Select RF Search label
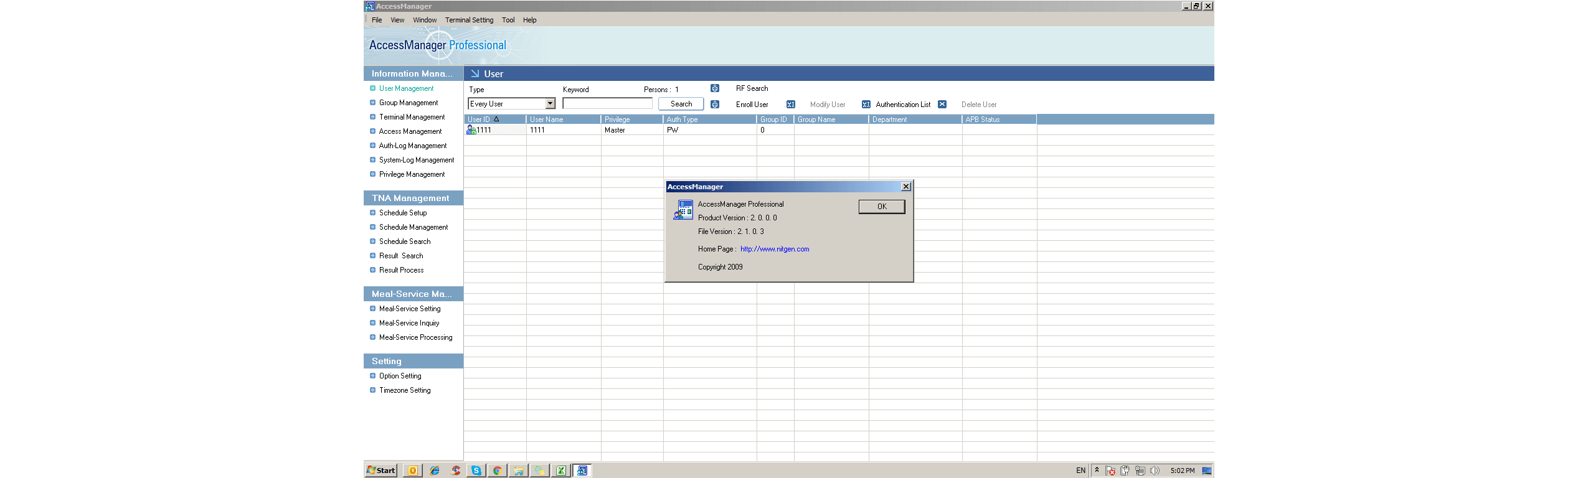This screenshot has width=1588, height=478. pyautogui.click(x=752, y=88)
